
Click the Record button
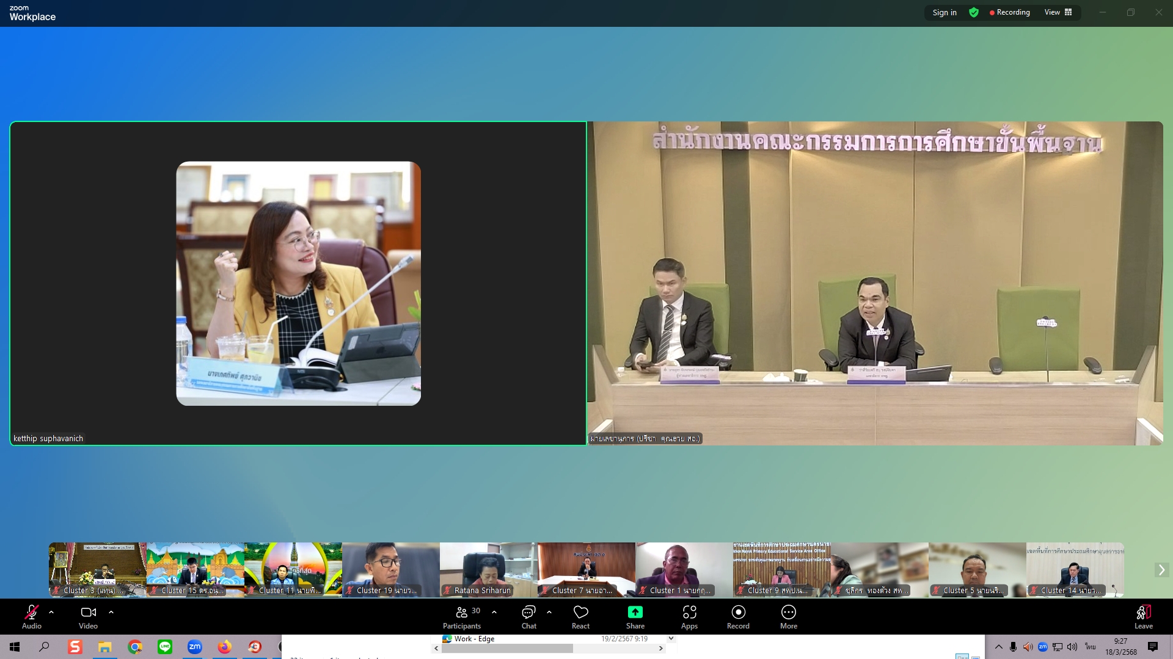pos(738,617)
